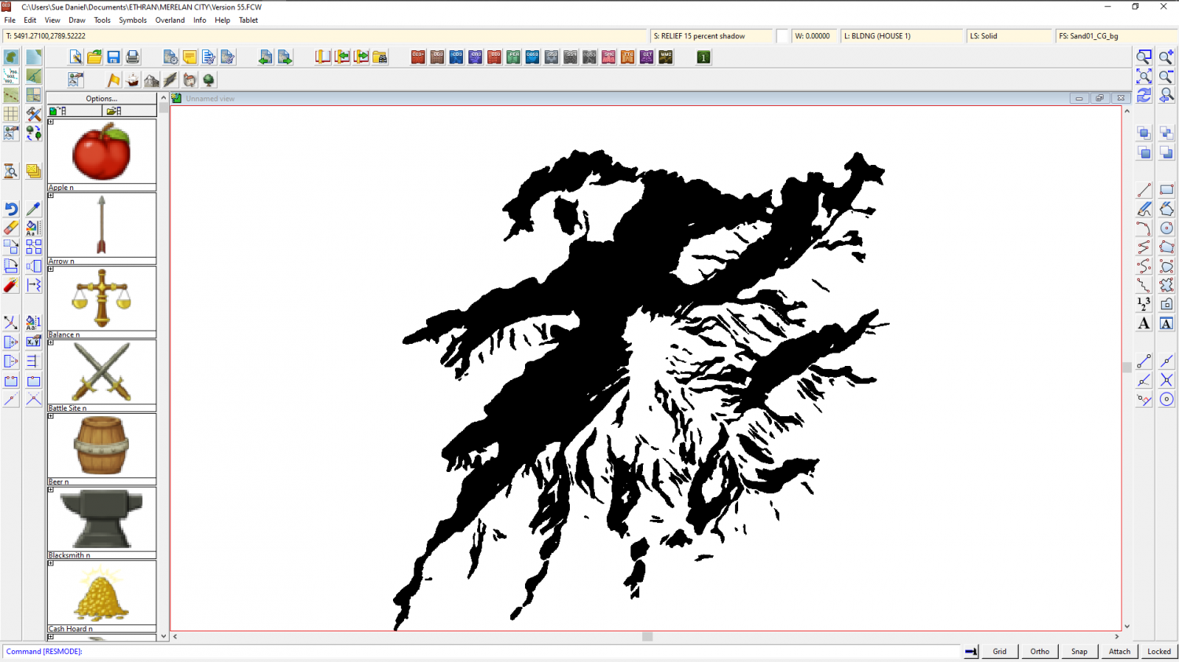Toggle the Locked button

click(1159, 651)
